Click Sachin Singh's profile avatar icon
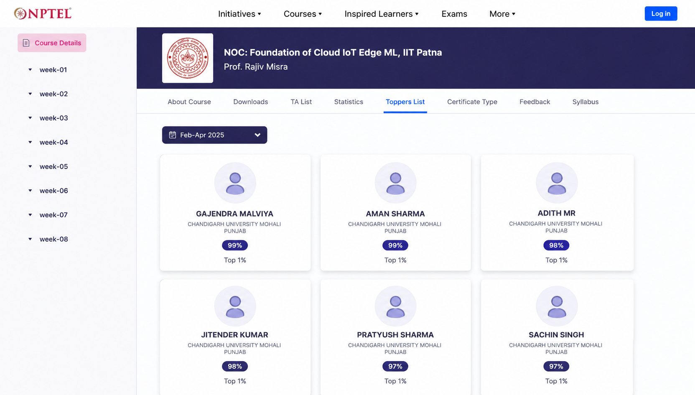This screenshot has width=695, height=395. (556, 306)
